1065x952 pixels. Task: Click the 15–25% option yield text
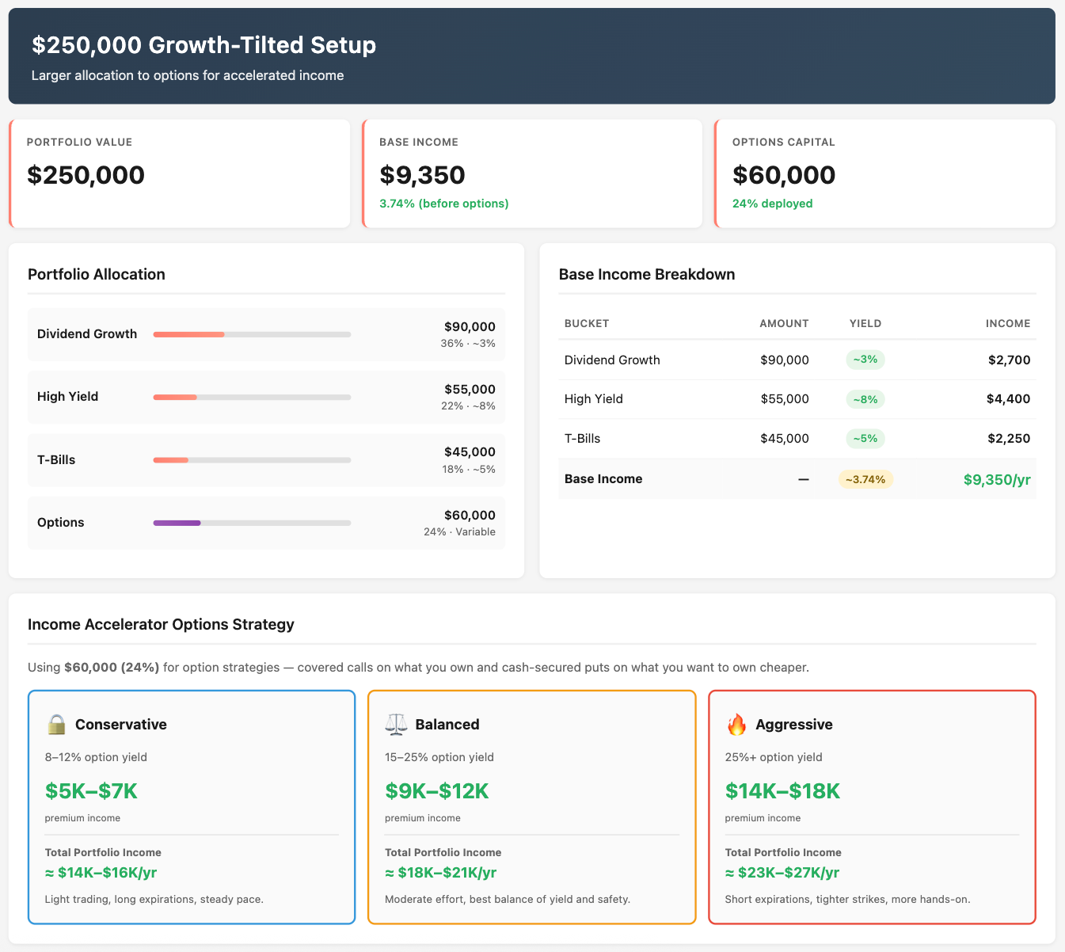click(x=439, y=757)
